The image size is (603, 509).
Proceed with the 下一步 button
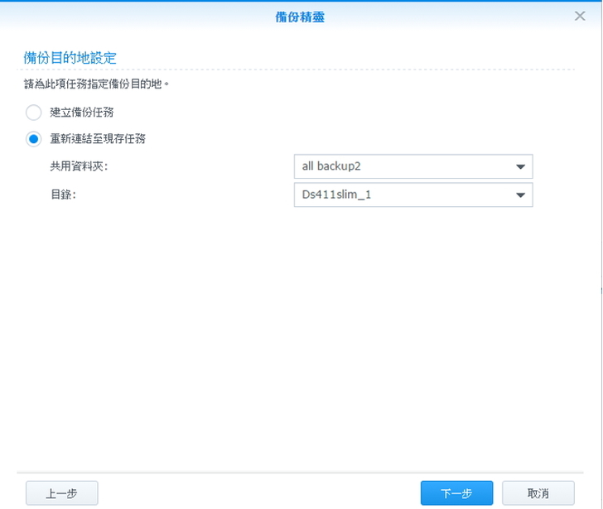click(456, 493)
